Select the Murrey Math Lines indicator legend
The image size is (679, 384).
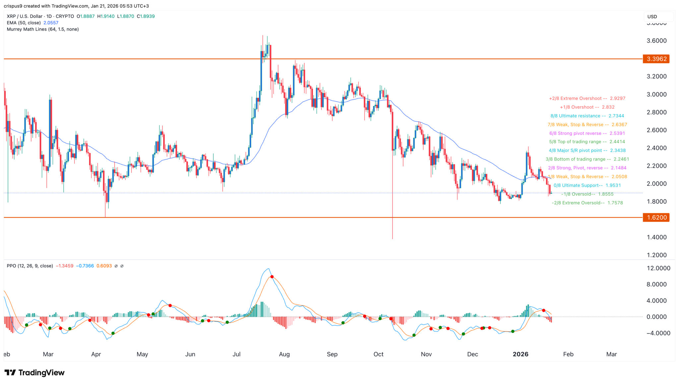[43, 29]
